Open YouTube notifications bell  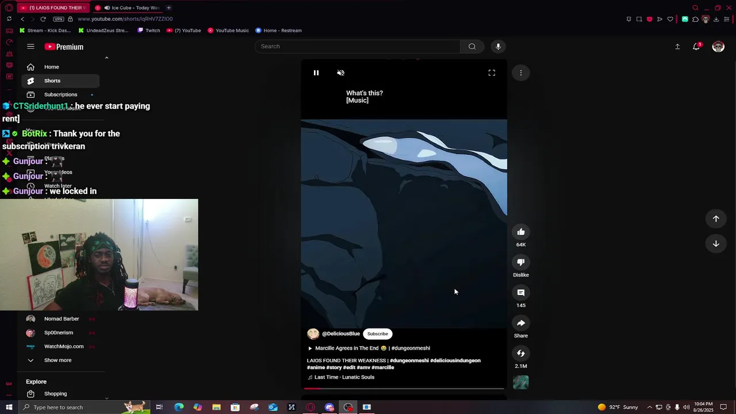696,47
